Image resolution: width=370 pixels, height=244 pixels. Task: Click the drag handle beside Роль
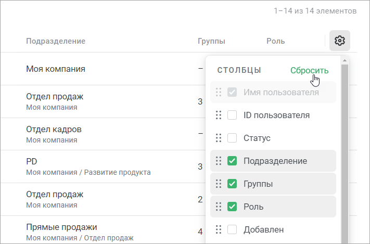click(219, 207)
